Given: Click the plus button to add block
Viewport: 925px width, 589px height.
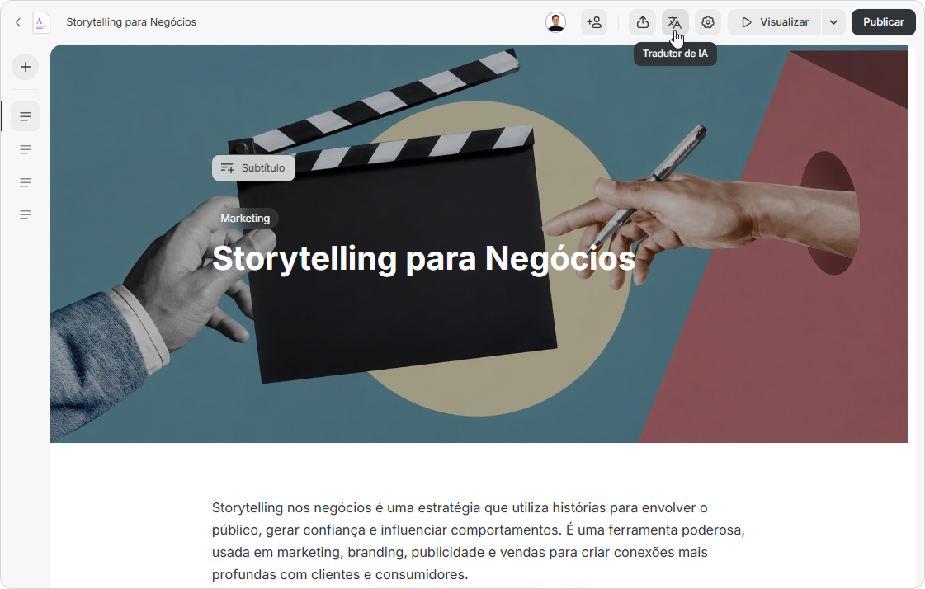Looking at the screenshot, I should click(26, 67).
